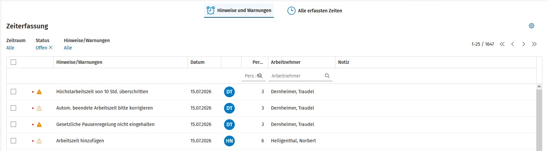The height and width of the screenshot is (151, 547).
Task: Open Gesetzliche Pausenregelung nicht eingehalten entry
Action: click(x=105, y=124)
